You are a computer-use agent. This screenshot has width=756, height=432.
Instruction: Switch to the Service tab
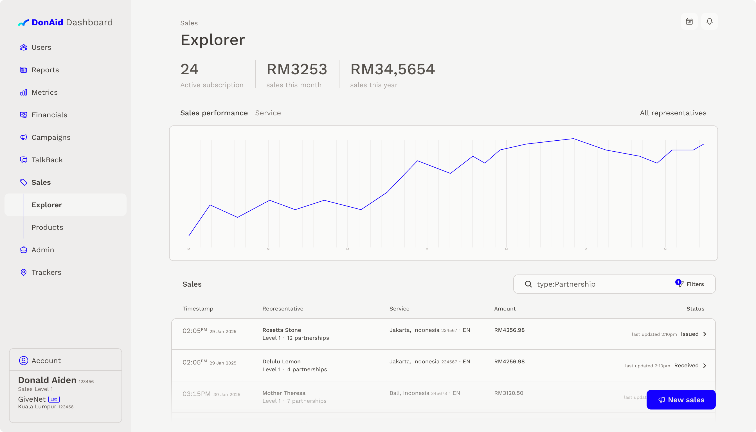[x=268, y=113]
